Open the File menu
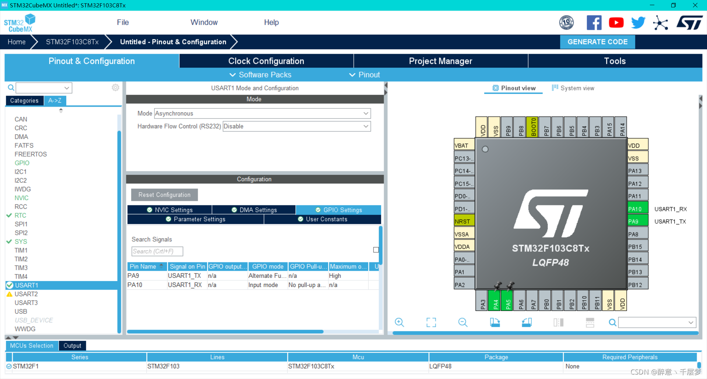This screenshot has width=707, height=379. click(123, 22)
